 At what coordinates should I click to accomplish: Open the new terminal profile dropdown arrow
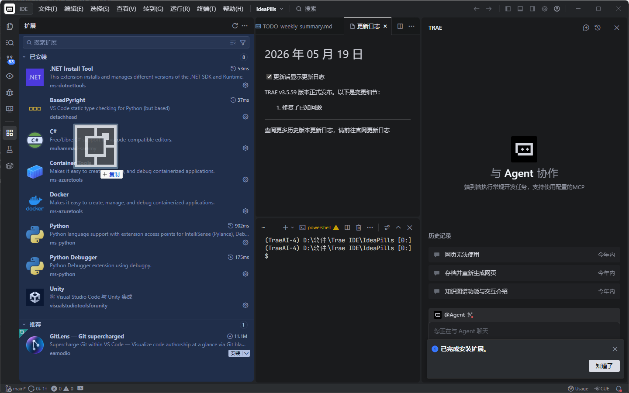[292, 228]
